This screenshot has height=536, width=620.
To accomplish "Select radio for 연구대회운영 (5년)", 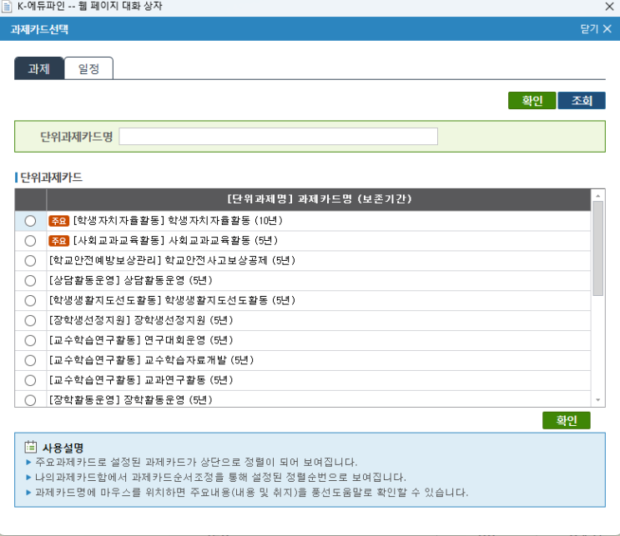I will (30, 340).
